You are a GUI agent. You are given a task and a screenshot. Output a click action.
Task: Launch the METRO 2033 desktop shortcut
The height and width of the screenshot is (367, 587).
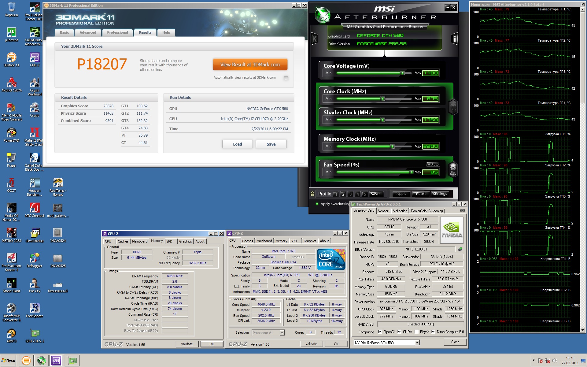tap(11, 235)
